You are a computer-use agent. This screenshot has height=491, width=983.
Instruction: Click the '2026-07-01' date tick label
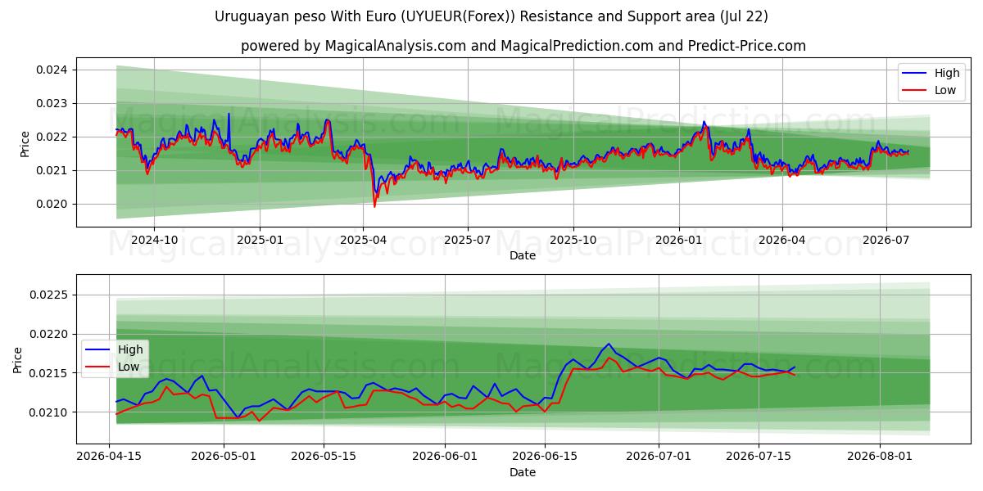click(659, 457)
